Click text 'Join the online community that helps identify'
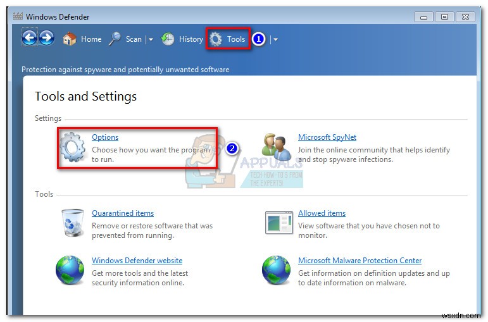 tap(374, 150)
